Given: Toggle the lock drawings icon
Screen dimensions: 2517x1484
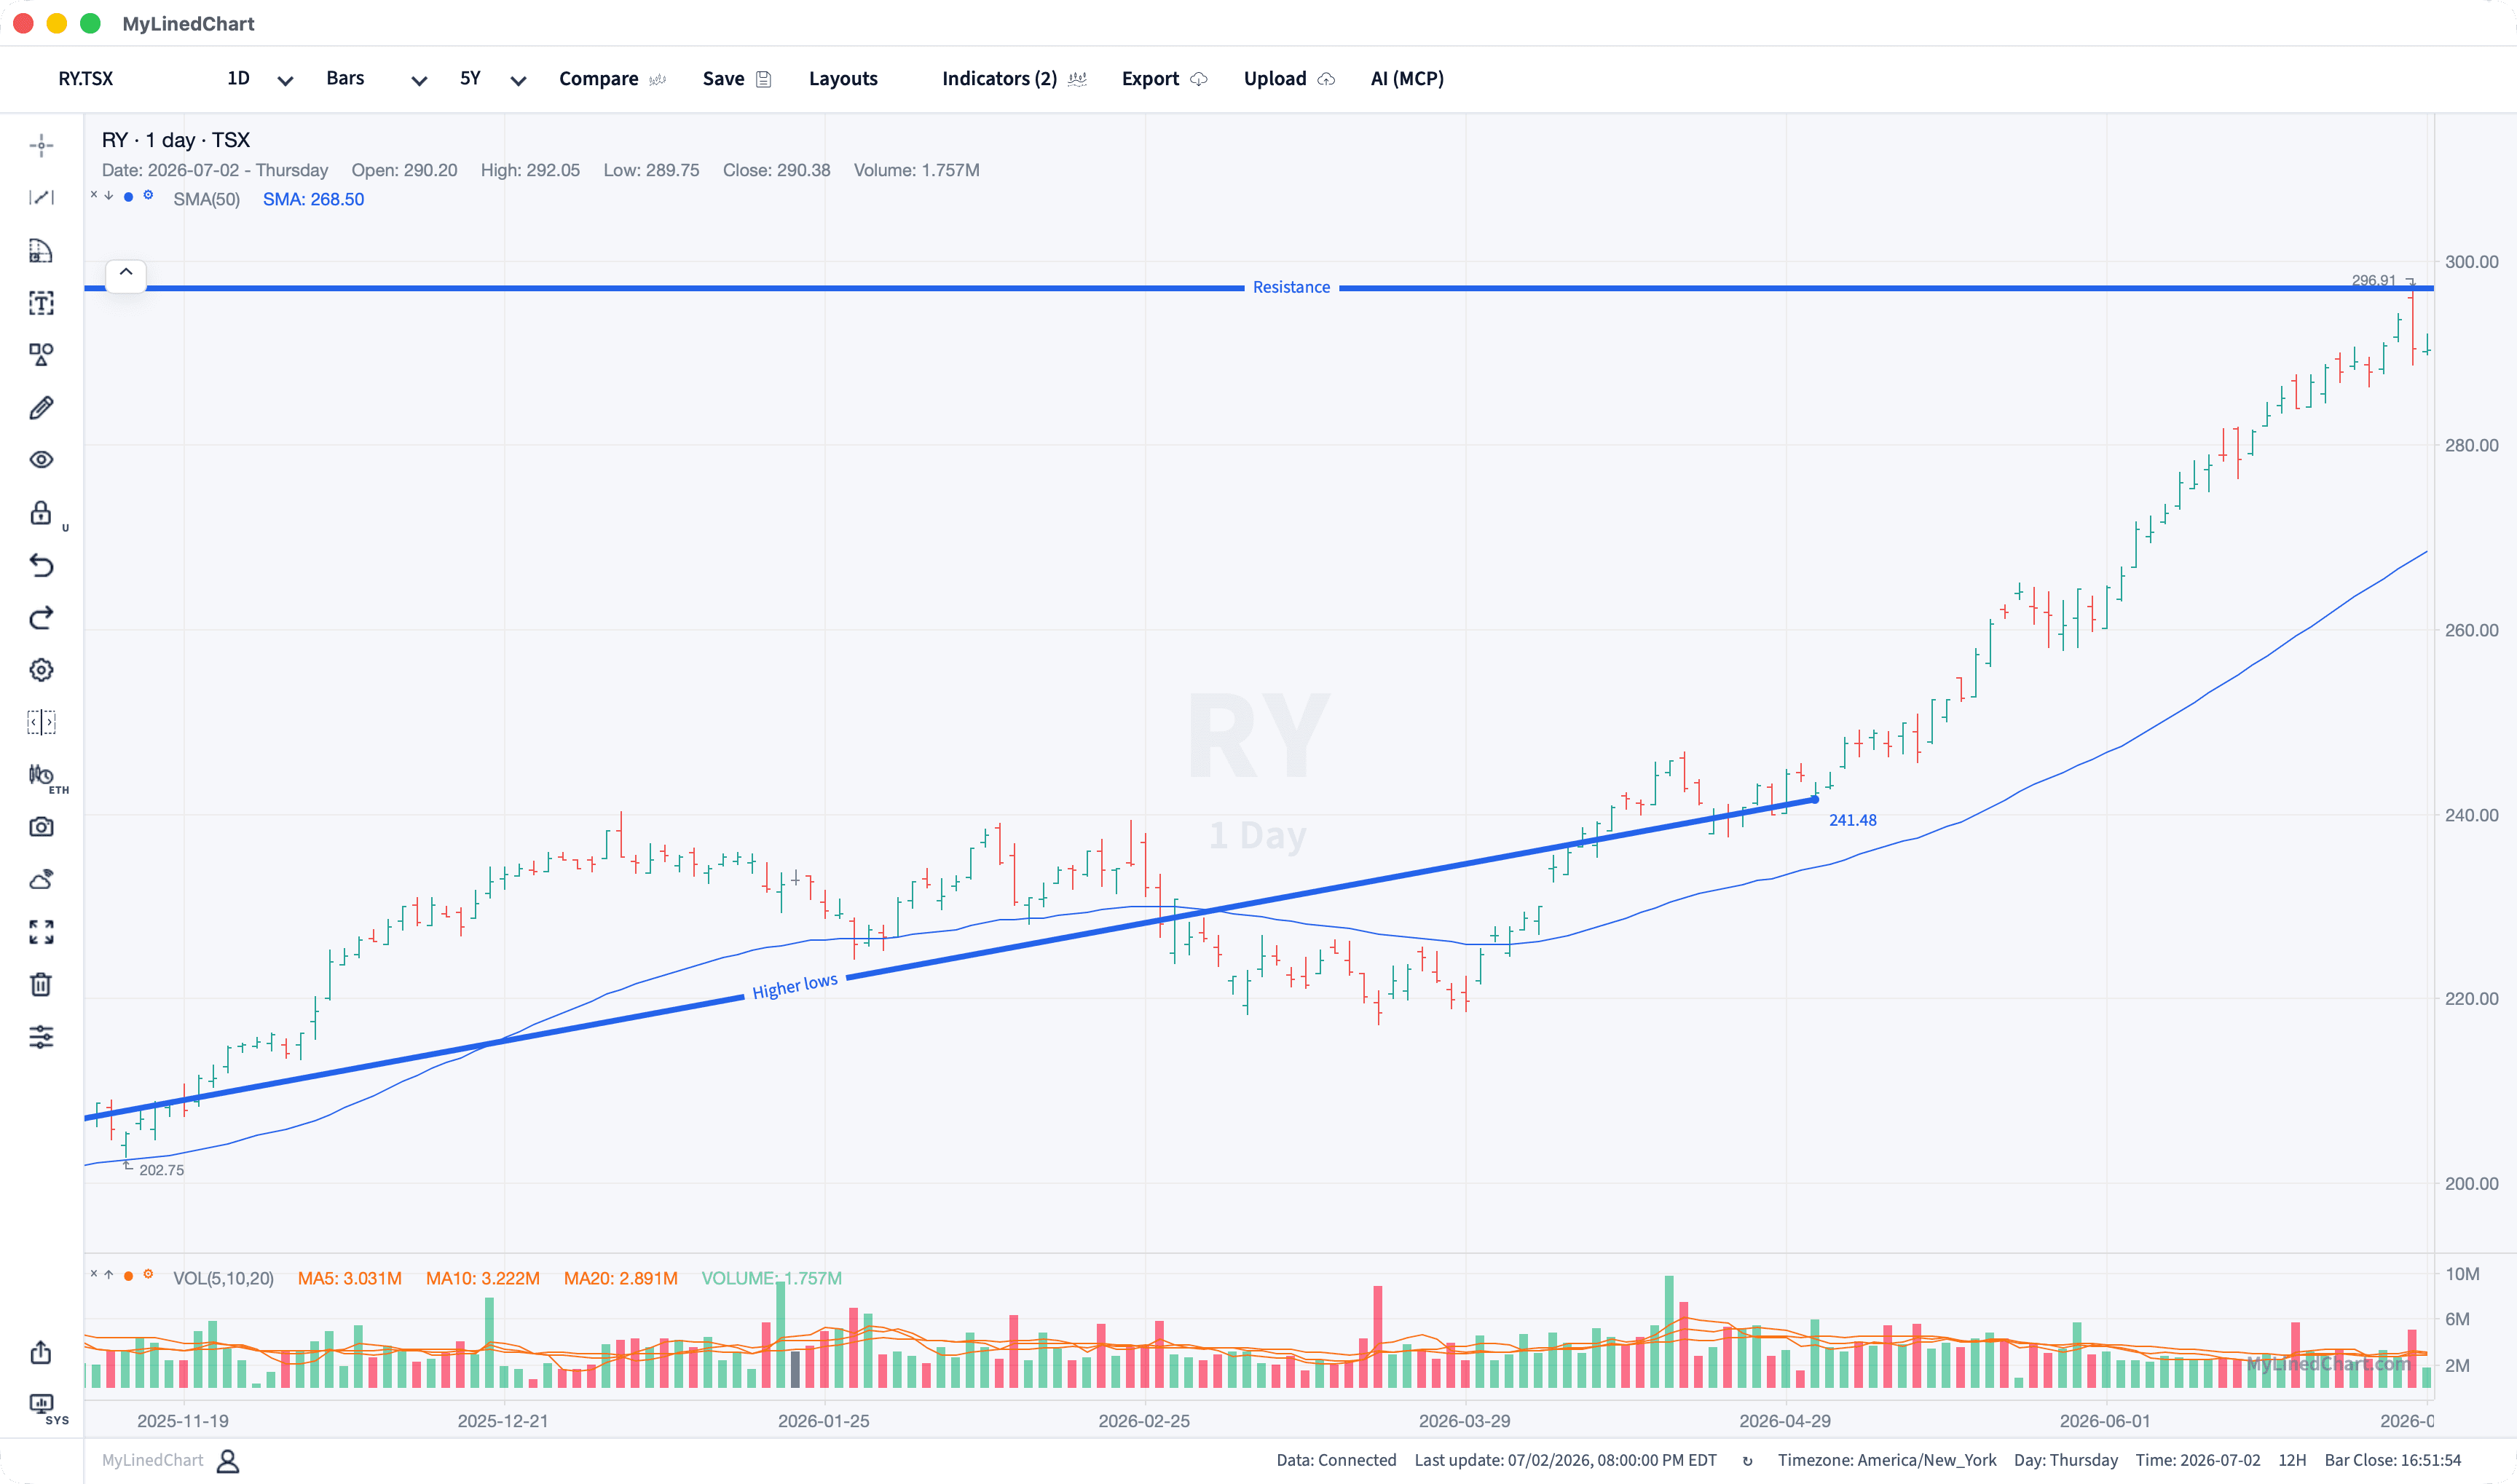Looking at the screenshot, I should (x=41, y=513).
